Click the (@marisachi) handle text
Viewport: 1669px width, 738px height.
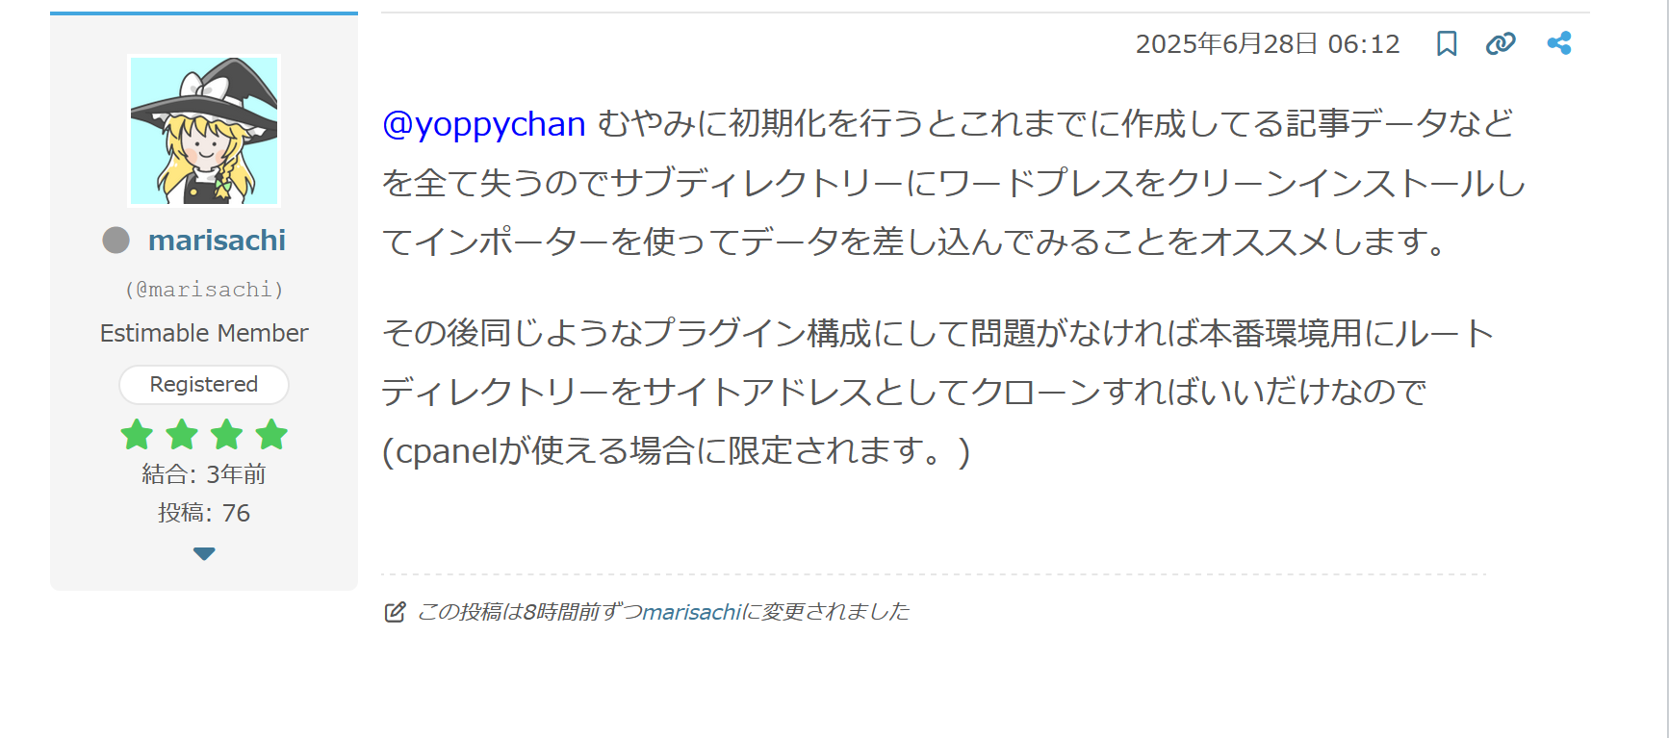(x=204, y=290)
